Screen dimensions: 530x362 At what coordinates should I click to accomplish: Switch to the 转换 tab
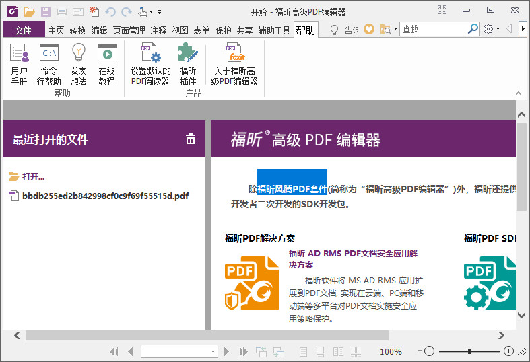(x=77, y=30)
